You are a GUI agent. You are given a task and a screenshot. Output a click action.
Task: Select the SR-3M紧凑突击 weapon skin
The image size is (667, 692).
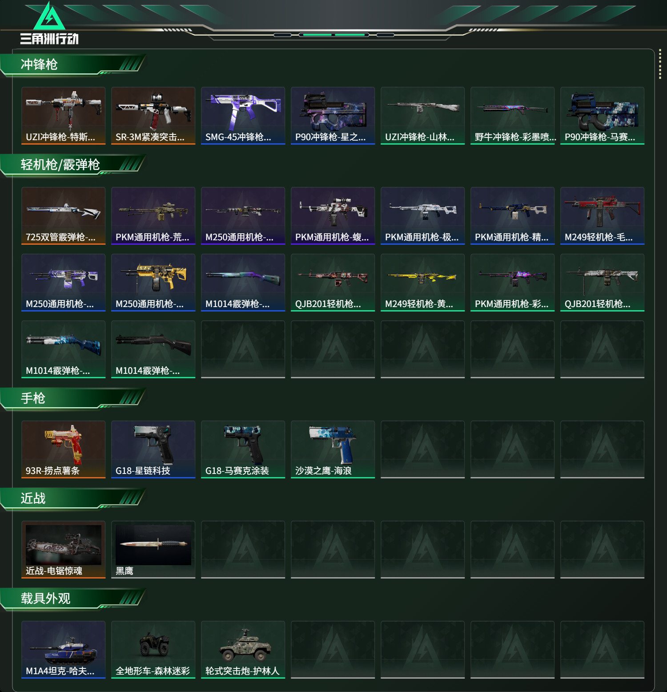tap(153, 116)
